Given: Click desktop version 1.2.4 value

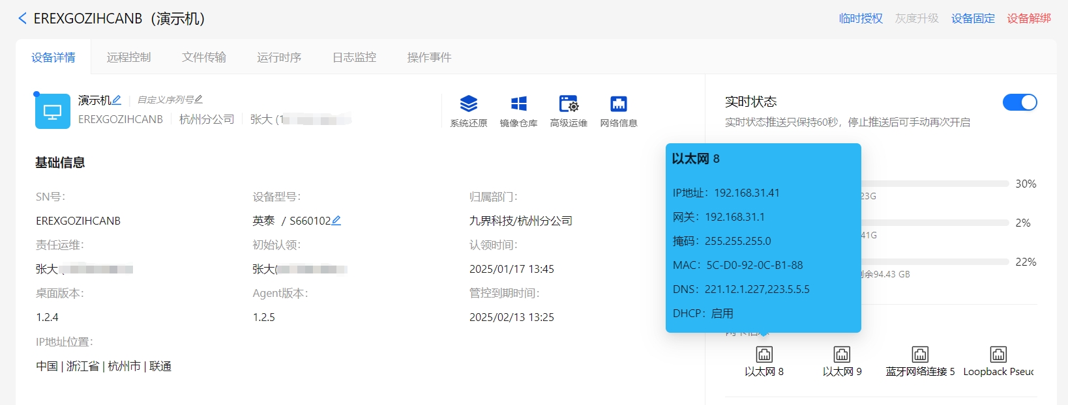Looking at the screenshot, I should click(47, 317).
